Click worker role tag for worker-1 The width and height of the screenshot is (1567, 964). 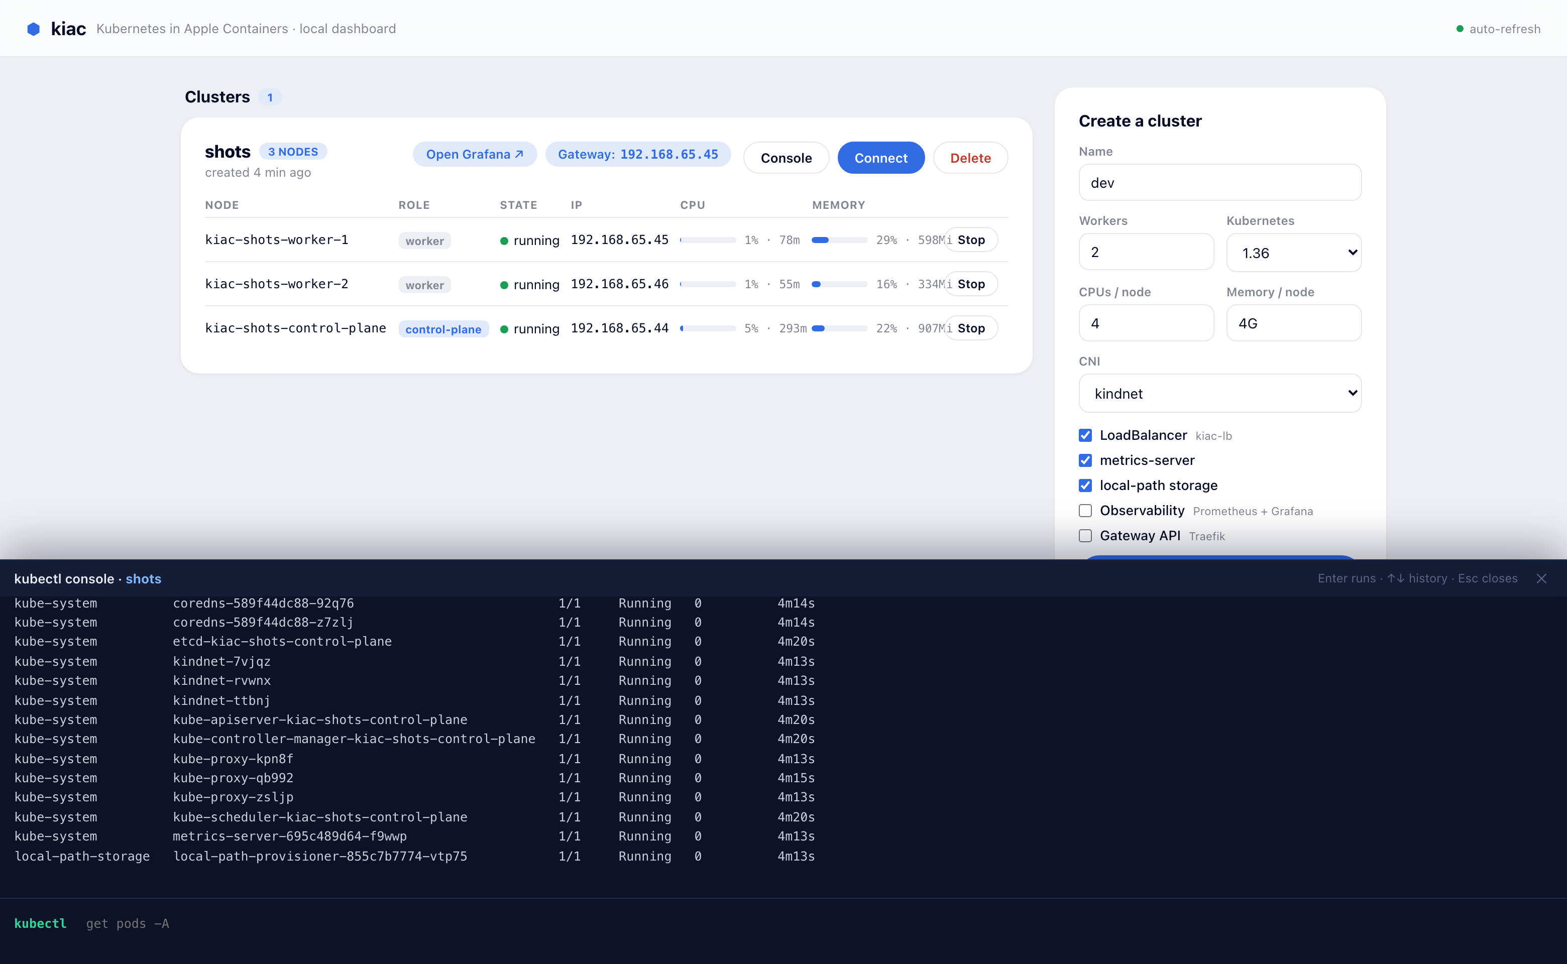pos(425,241)
